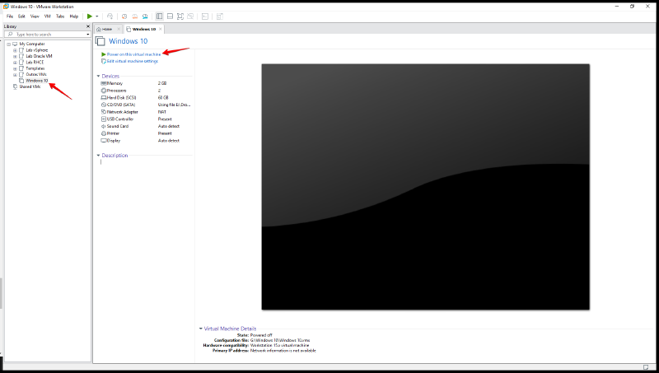This screenshot has height=373, width=659.
Task: Close the Library panel with X
Action: click(88, 26)
